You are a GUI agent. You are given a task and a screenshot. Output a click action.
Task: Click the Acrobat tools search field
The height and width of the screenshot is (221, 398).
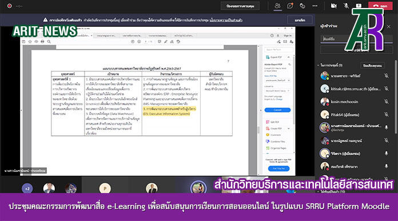coord(278,50)
